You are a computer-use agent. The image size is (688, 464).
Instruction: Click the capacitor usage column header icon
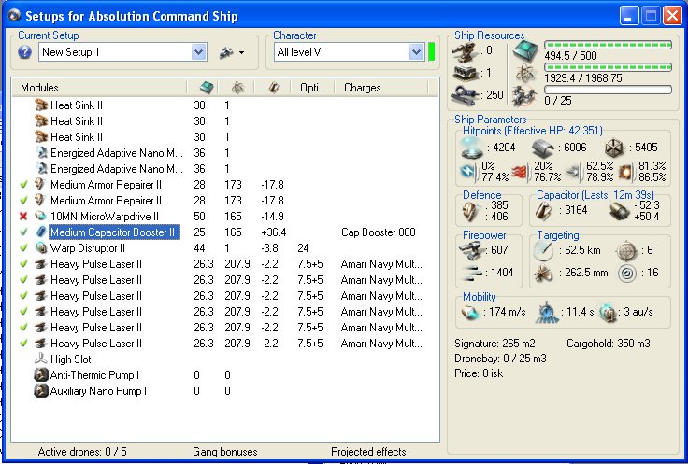point(274,88)
